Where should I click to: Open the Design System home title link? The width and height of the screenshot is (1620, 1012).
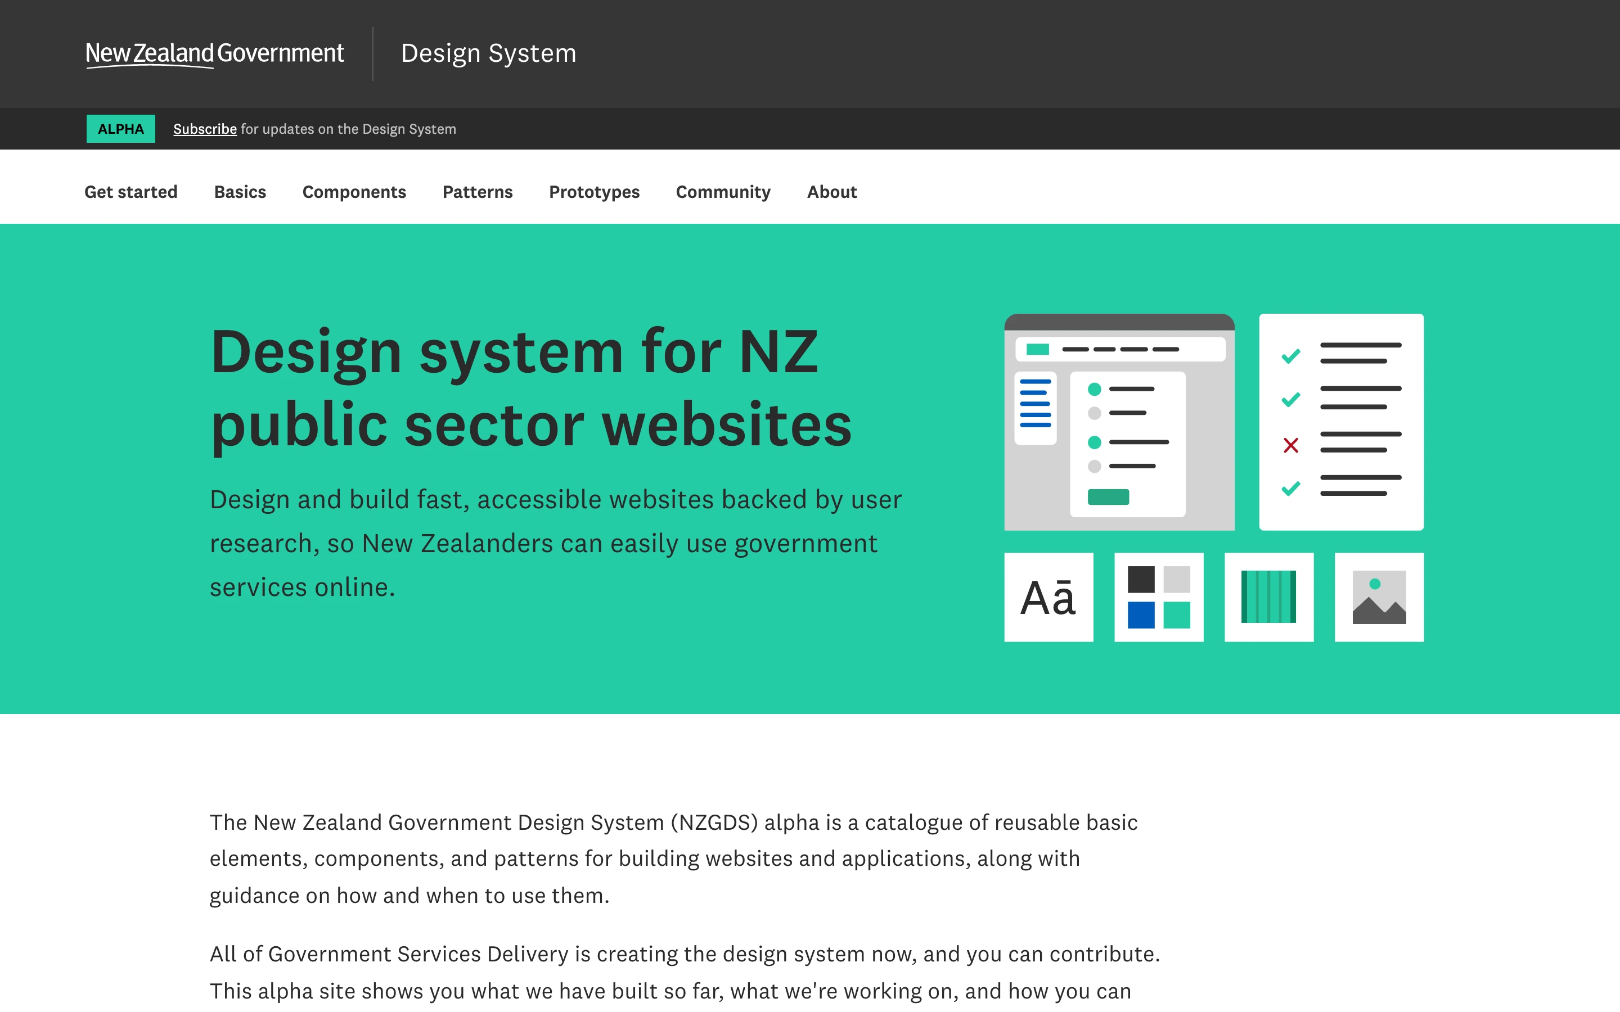[489, 53]
